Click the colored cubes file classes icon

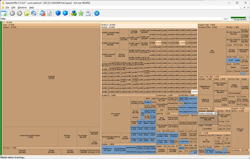pyautogui.click(x=74, y=13)
